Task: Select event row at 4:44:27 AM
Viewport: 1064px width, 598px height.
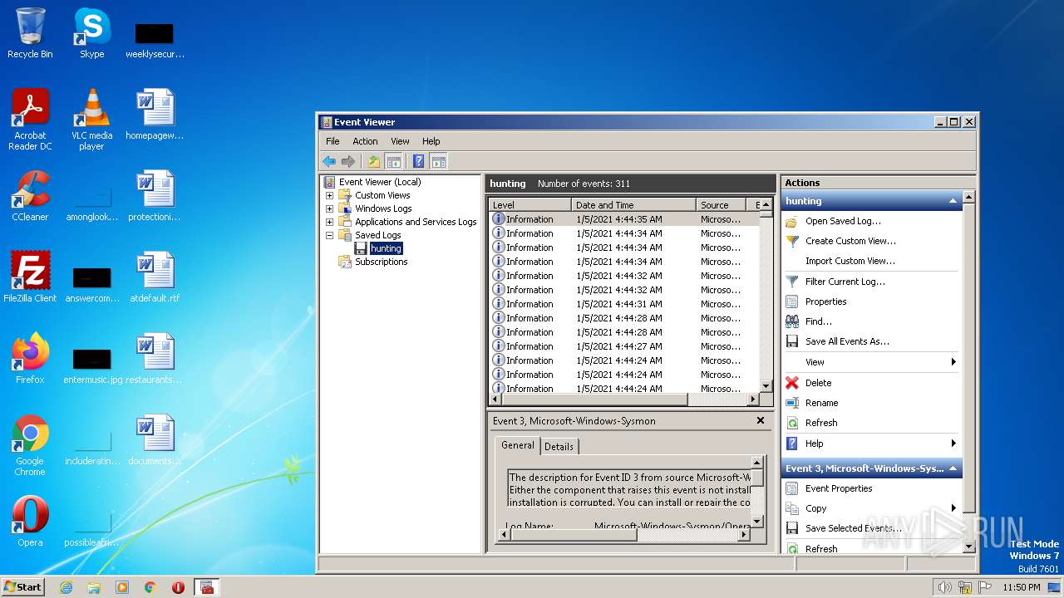Action: 623,346
